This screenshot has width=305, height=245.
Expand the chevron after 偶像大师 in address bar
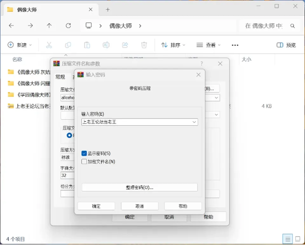point(140,26)
